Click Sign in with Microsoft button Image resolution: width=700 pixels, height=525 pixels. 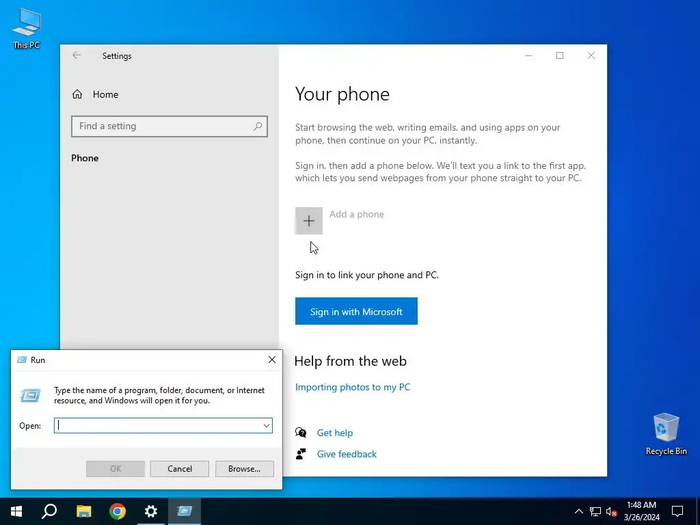pyautogui.click(x=356, y=311)
